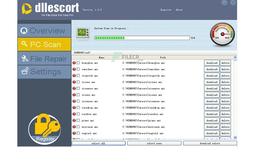Click the WINDOWS\inf\ current scan path

(82, 53)
